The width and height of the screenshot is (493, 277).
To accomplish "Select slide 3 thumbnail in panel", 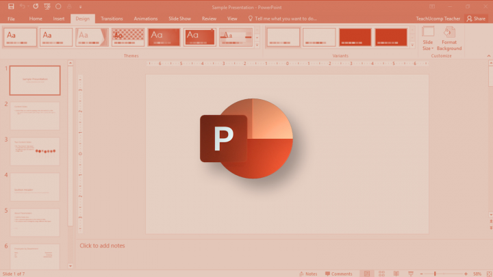I will tap(35, 151).
